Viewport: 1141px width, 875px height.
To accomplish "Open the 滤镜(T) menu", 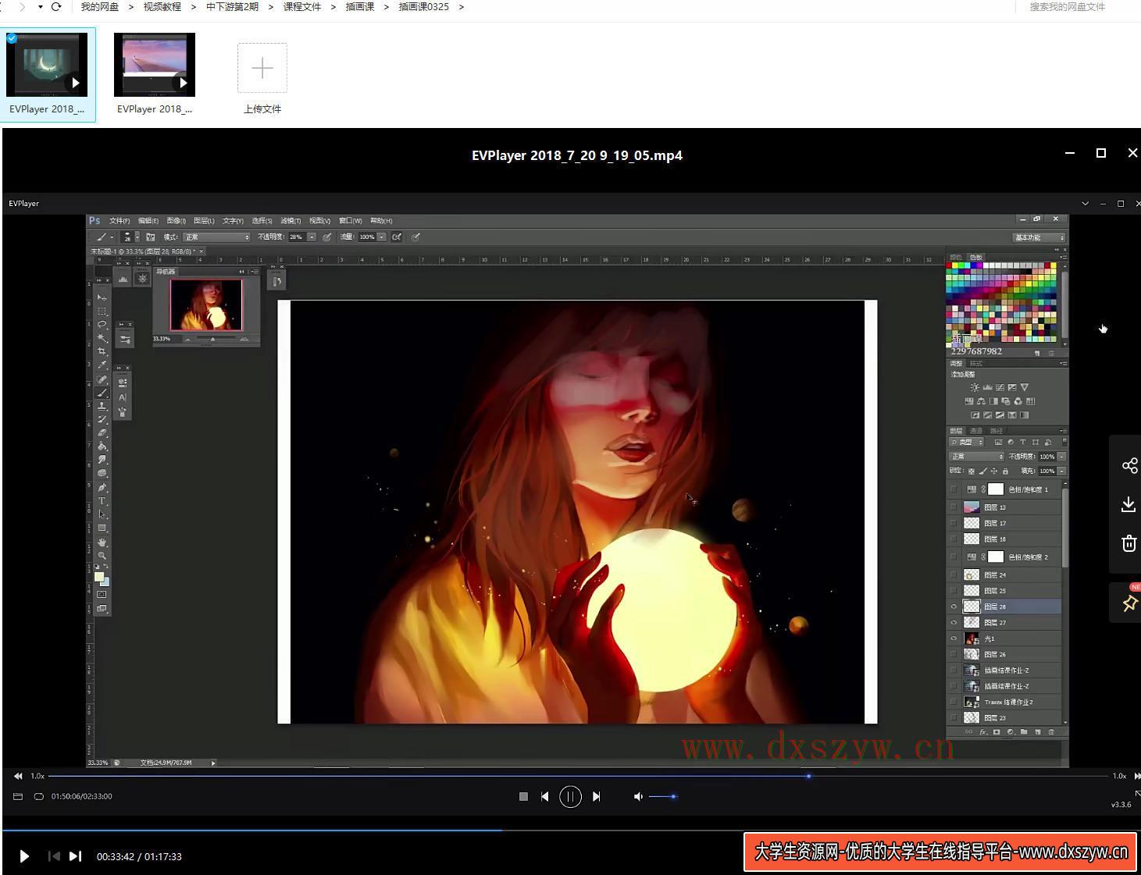I will pos(291,221).
